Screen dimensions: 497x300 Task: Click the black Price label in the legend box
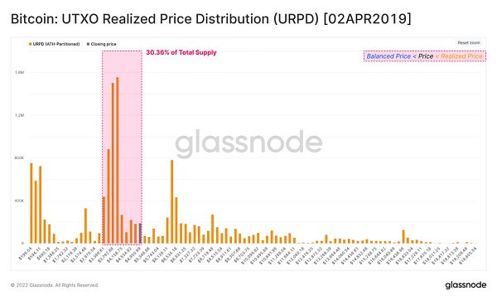426,56
